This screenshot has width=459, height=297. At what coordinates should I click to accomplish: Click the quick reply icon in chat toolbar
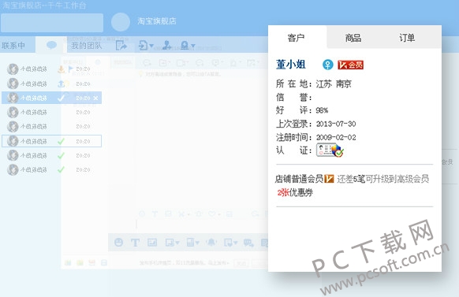tap(228, 243)
